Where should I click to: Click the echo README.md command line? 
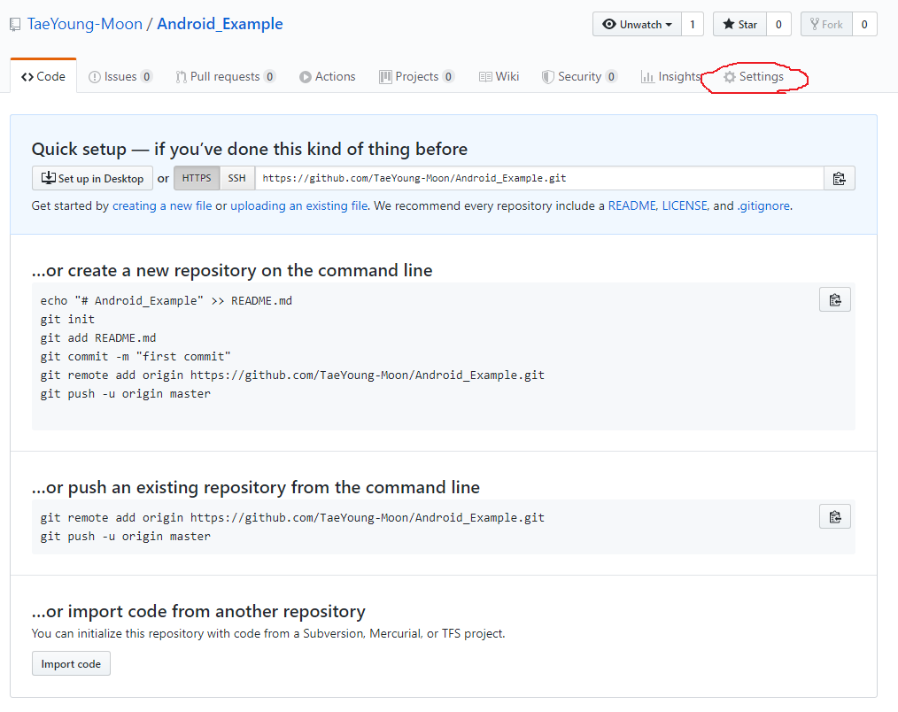(166, 301)
